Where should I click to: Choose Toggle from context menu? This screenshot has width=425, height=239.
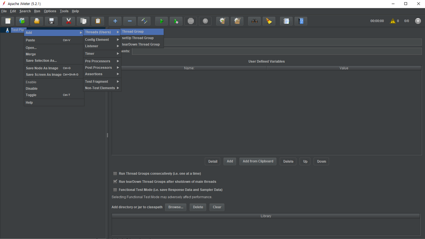(54, 95)
